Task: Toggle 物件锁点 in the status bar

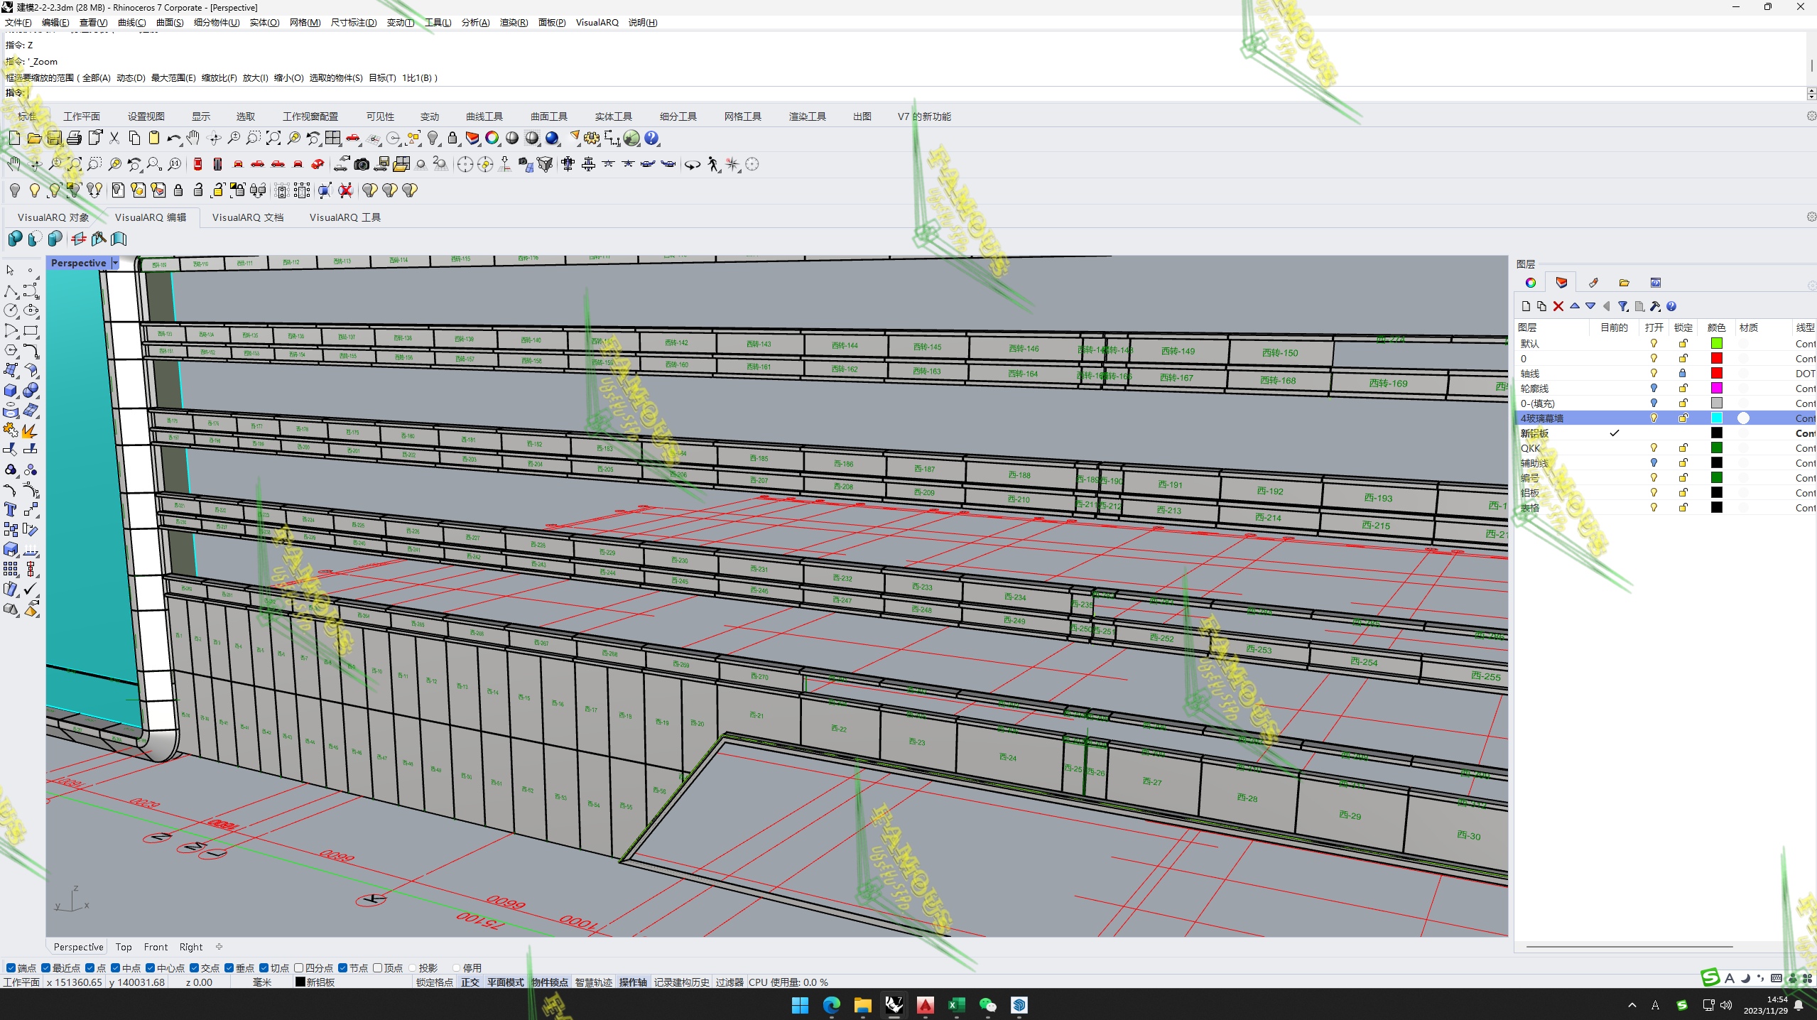Action: pyautogui.click(x=550, y=982)
